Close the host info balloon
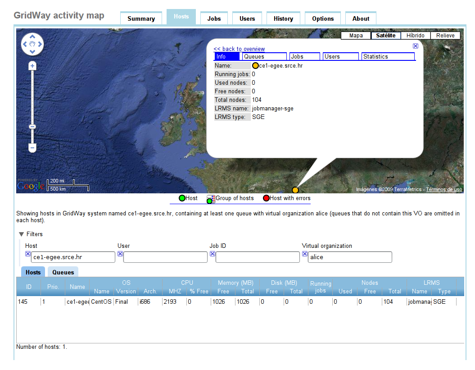This screenshot has height=370, width=475. click(416, 46)
